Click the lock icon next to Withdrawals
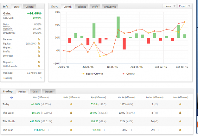This screenshot has width=198, height=136. click(39, 66)
